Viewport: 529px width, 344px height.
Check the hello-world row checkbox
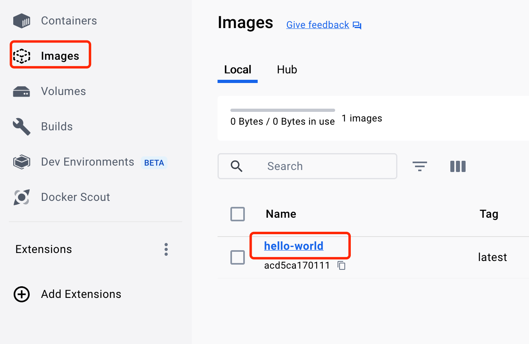pyautogui.click(x=238, y=257)
